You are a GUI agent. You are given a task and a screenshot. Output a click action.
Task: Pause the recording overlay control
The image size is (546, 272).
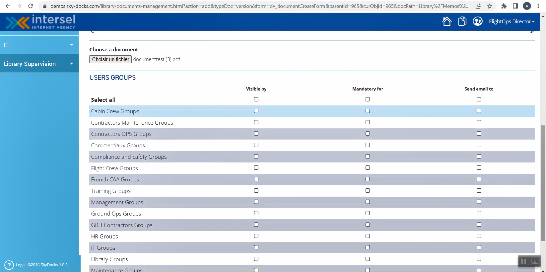tap(523, 261)
